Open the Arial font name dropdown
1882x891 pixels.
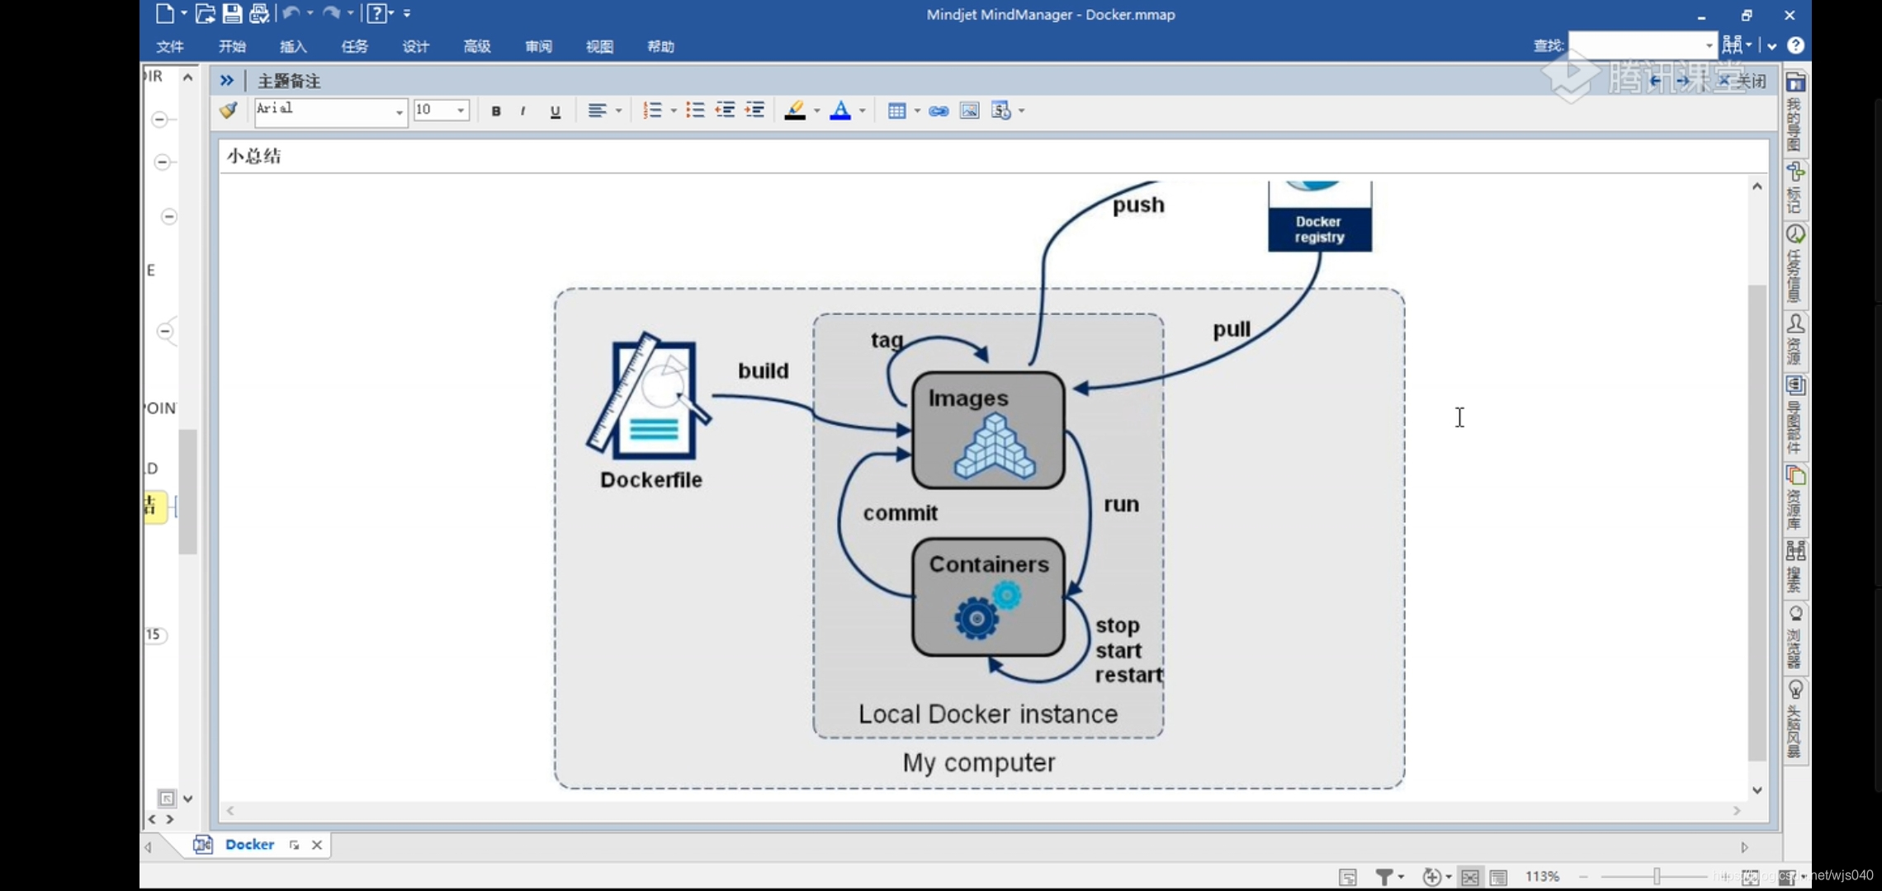399,111
